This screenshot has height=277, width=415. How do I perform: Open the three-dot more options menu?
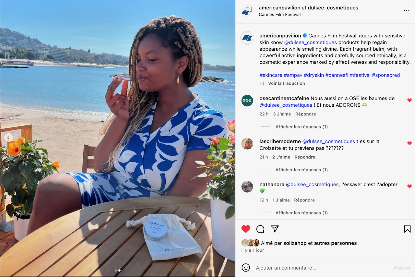coord(407,11)
